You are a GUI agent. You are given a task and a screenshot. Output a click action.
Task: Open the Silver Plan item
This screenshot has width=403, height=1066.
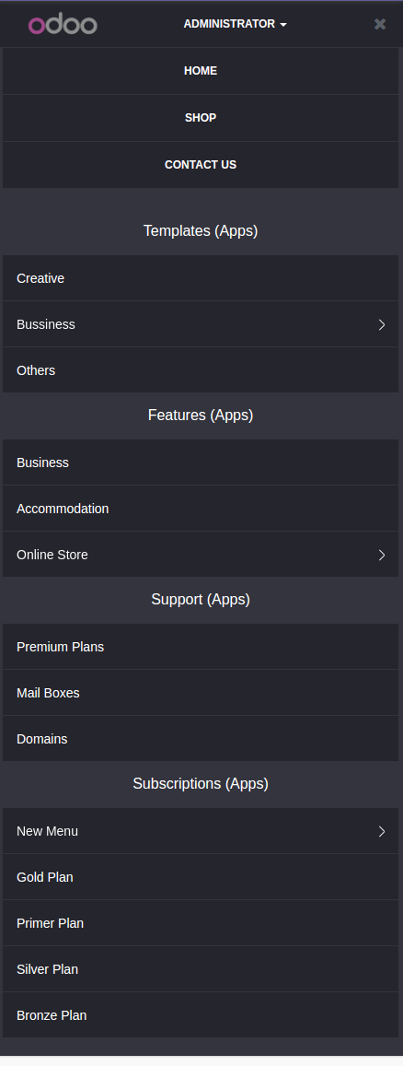pyautogui.click(x=201, y=969)
